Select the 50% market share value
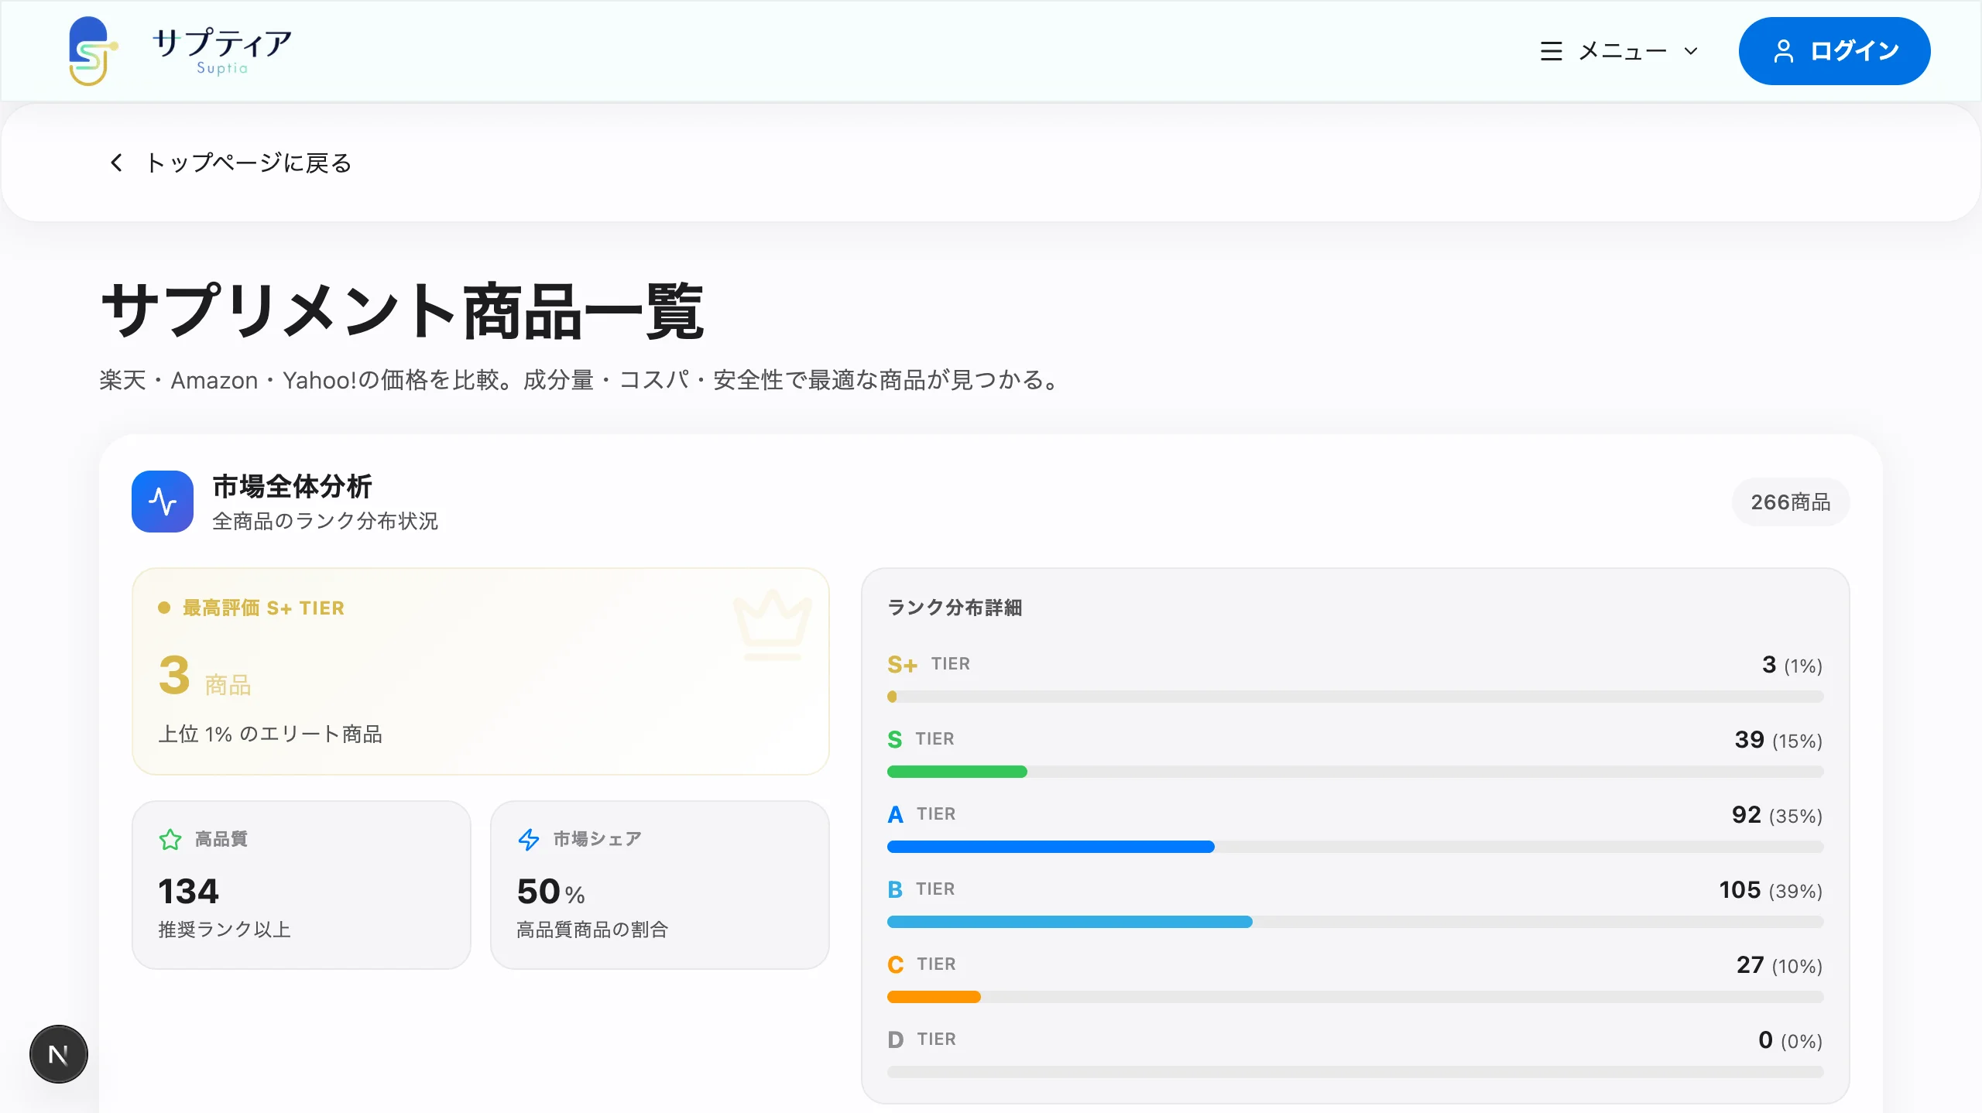This screenshot has height=1113, width=1982. [551, 892]
